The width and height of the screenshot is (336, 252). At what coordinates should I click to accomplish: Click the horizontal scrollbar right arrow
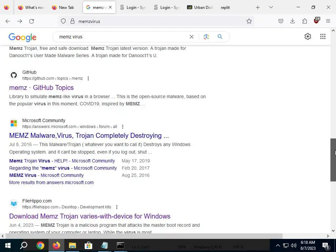tap(328, 236)
